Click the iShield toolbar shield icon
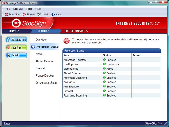Screen dimensions: 169x127 [39, 15]
